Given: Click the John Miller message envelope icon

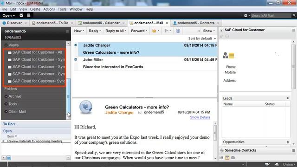Looking at the screenshot, I should coord(76,59).
